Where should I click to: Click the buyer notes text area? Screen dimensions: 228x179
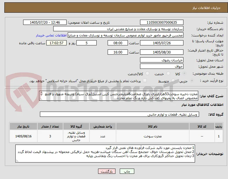105,154
